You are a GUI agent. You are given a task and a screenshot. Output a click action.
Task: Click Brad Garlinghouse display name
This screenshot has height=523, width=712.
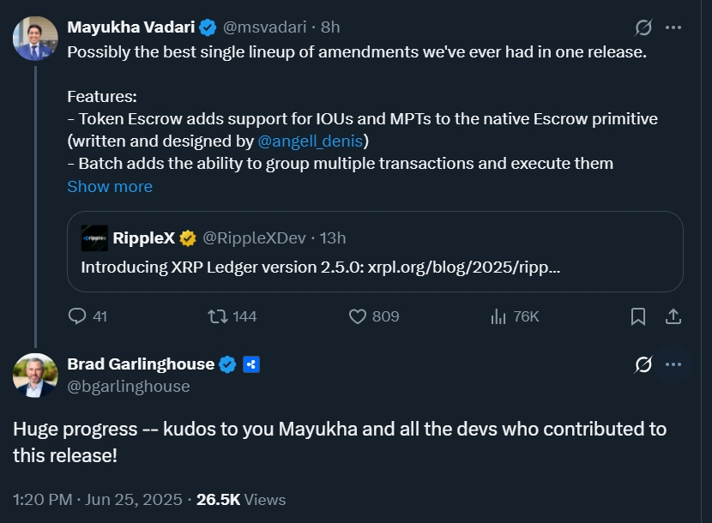[141, 364]
